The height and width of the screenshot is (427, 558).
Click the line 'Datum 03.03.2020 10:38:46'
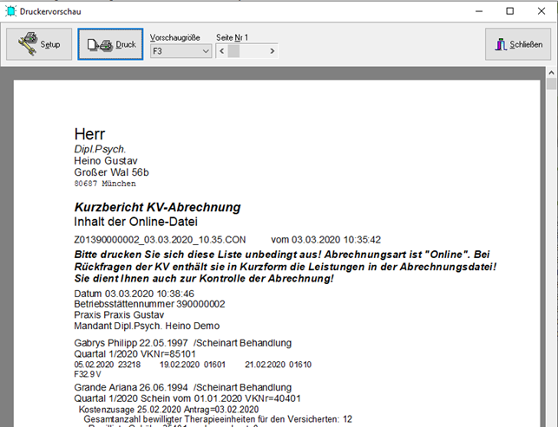coord(135,294)
